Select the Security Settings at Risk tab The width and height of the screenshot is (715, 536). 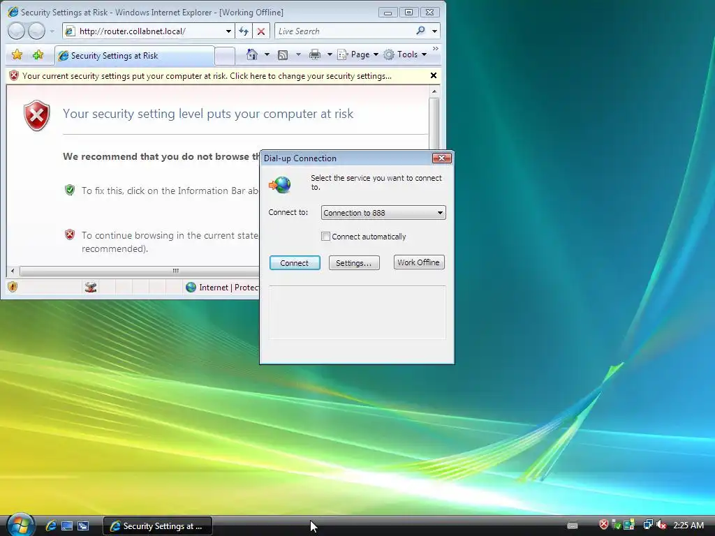(x=135, y=56)
